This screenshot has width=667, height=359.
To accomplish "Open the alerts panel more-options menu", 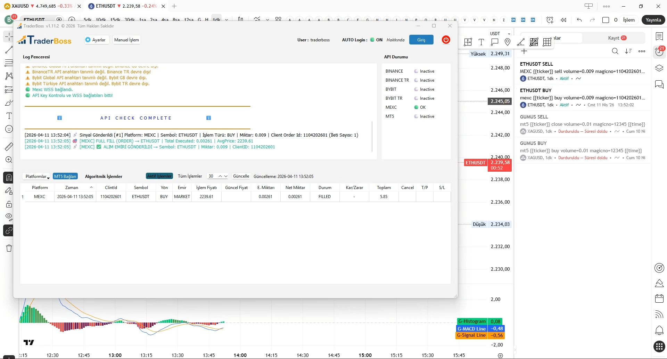I will 642,51.
